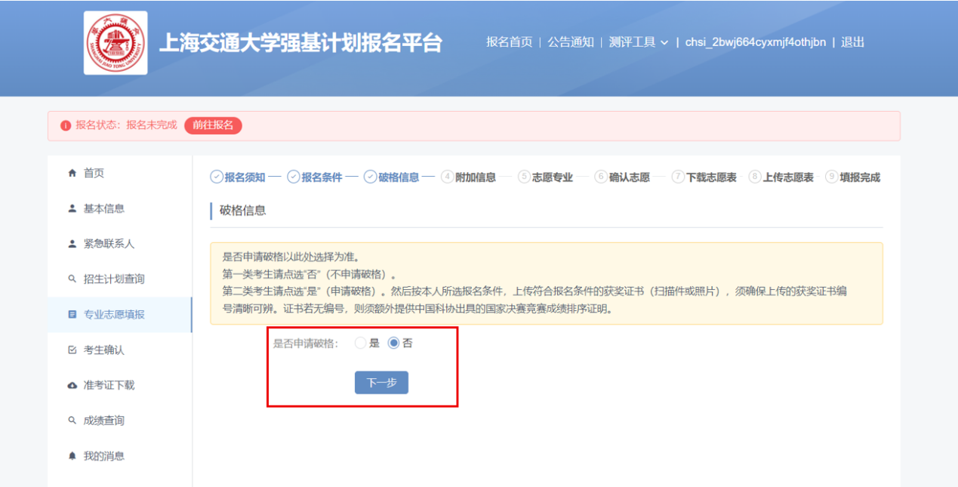
Task: Click 退出 to log out
Action: point(852,42)
